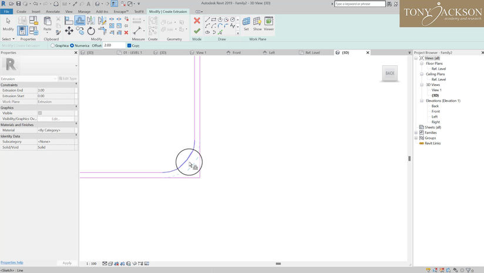
Task: Finish edit mode with green checkmark
Action: tap(197, 31)
